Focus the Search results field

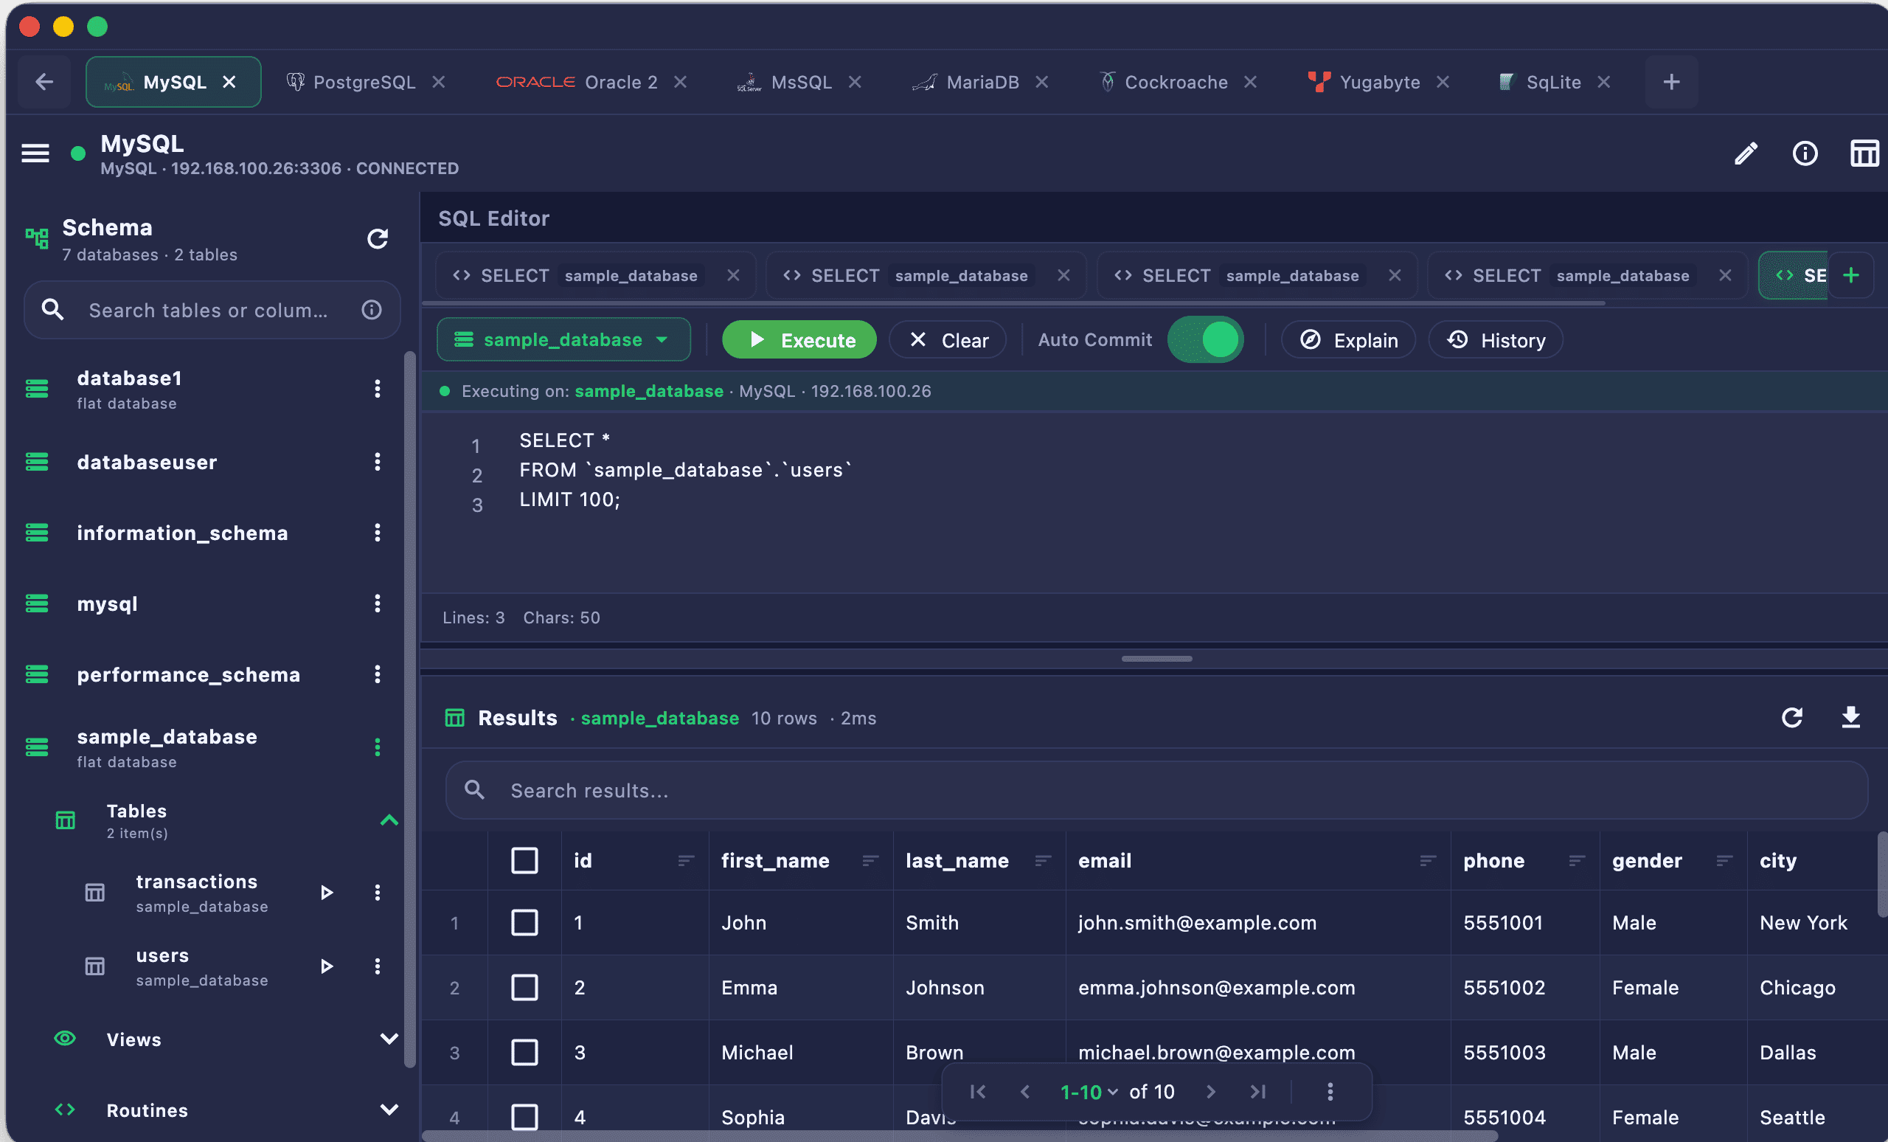click(x=1156, y=790)
